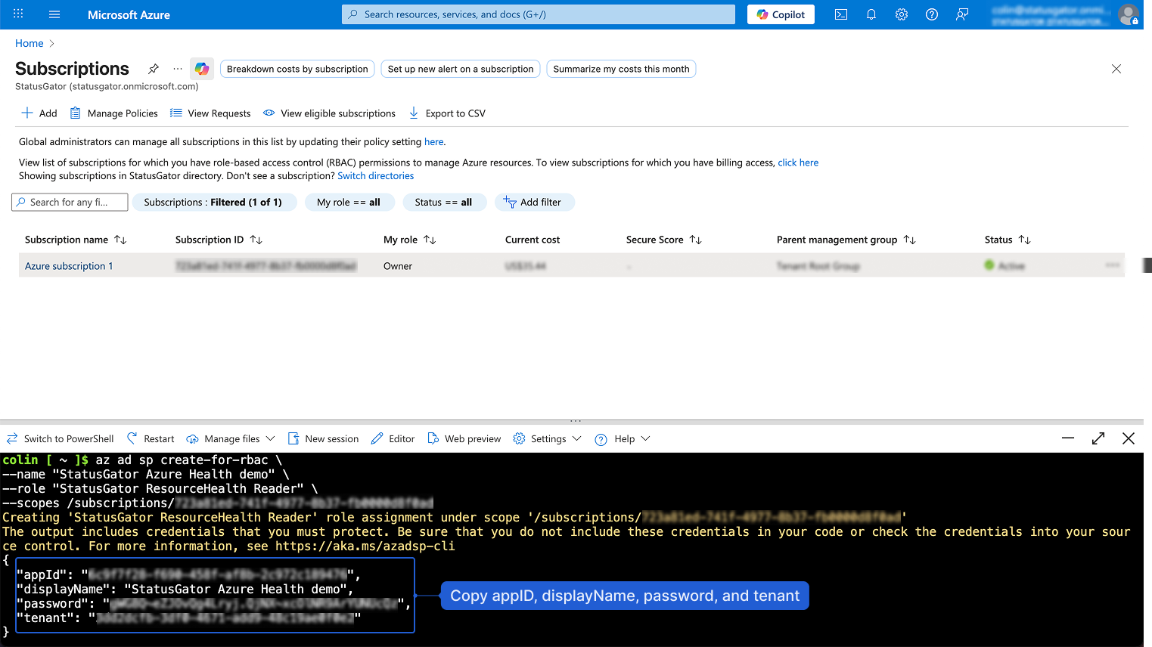Open Switch directories link

[375, 176]
